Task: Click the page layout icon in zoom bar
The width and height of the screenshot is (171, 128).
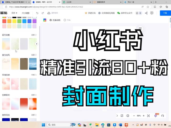Action: (x=128, y=116)
